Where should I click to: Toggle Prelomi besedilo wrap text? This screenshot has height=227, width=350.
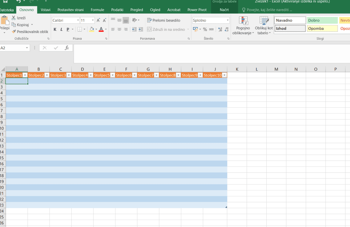point(163,20)
